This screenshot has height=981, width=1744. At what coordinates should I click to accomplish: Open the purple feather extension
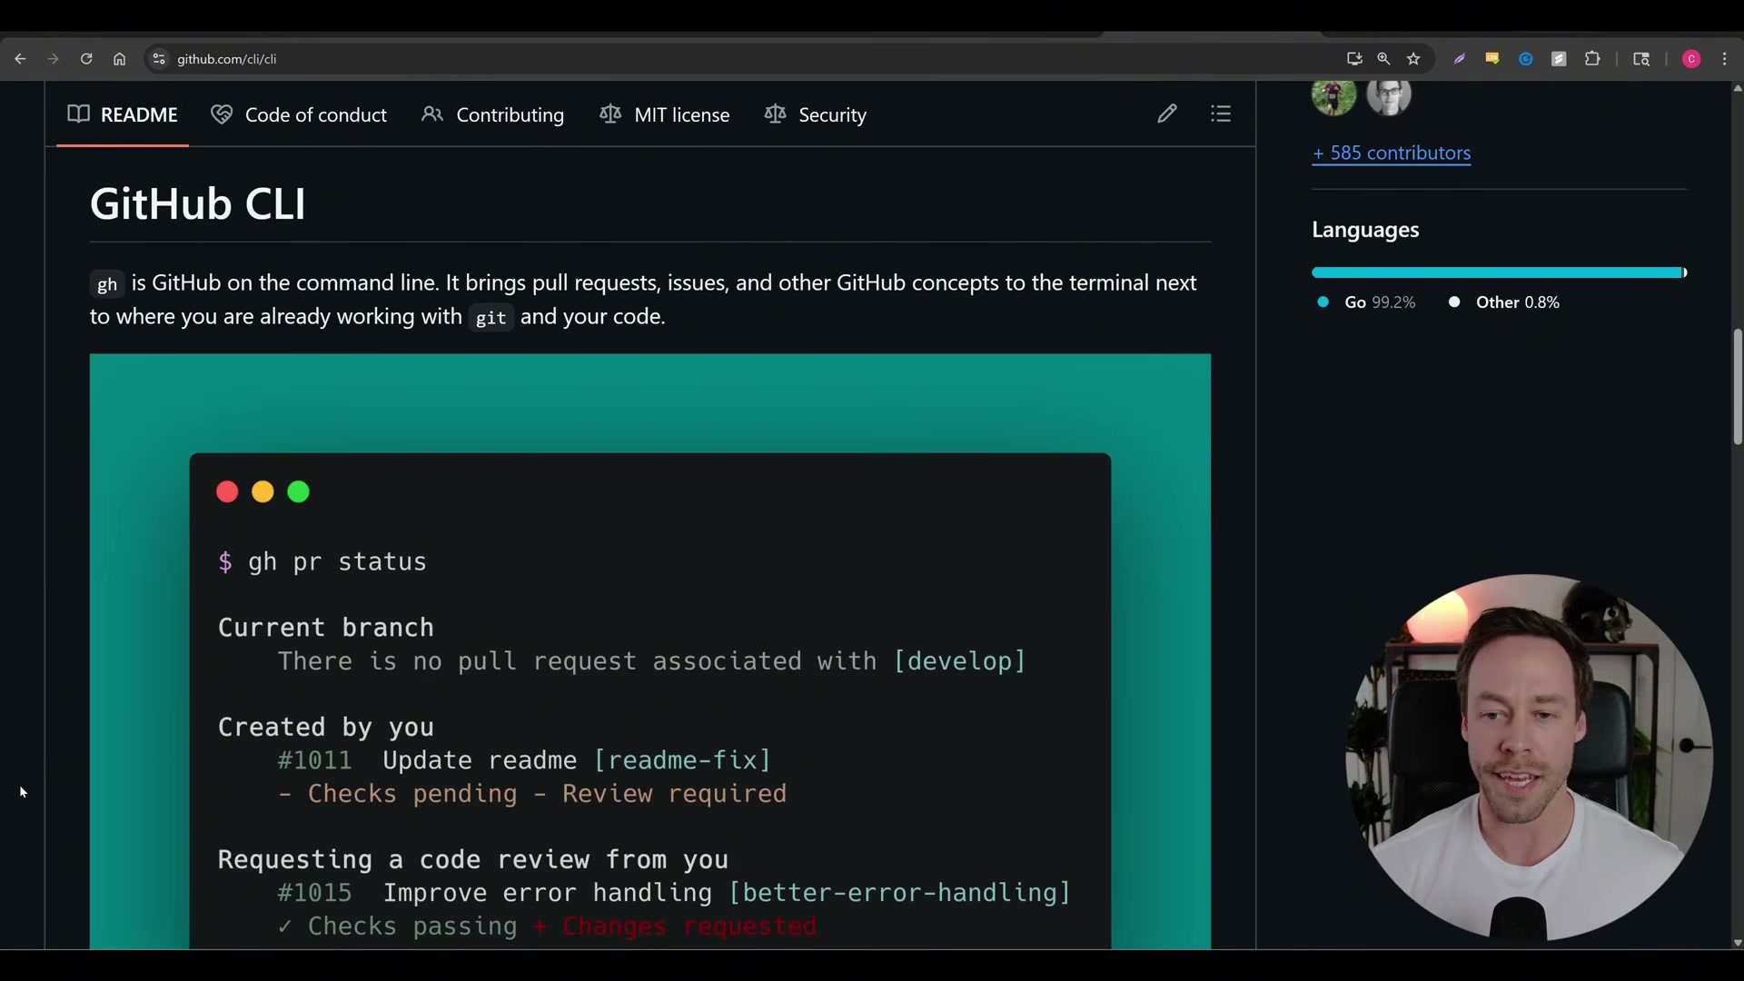1459,59
